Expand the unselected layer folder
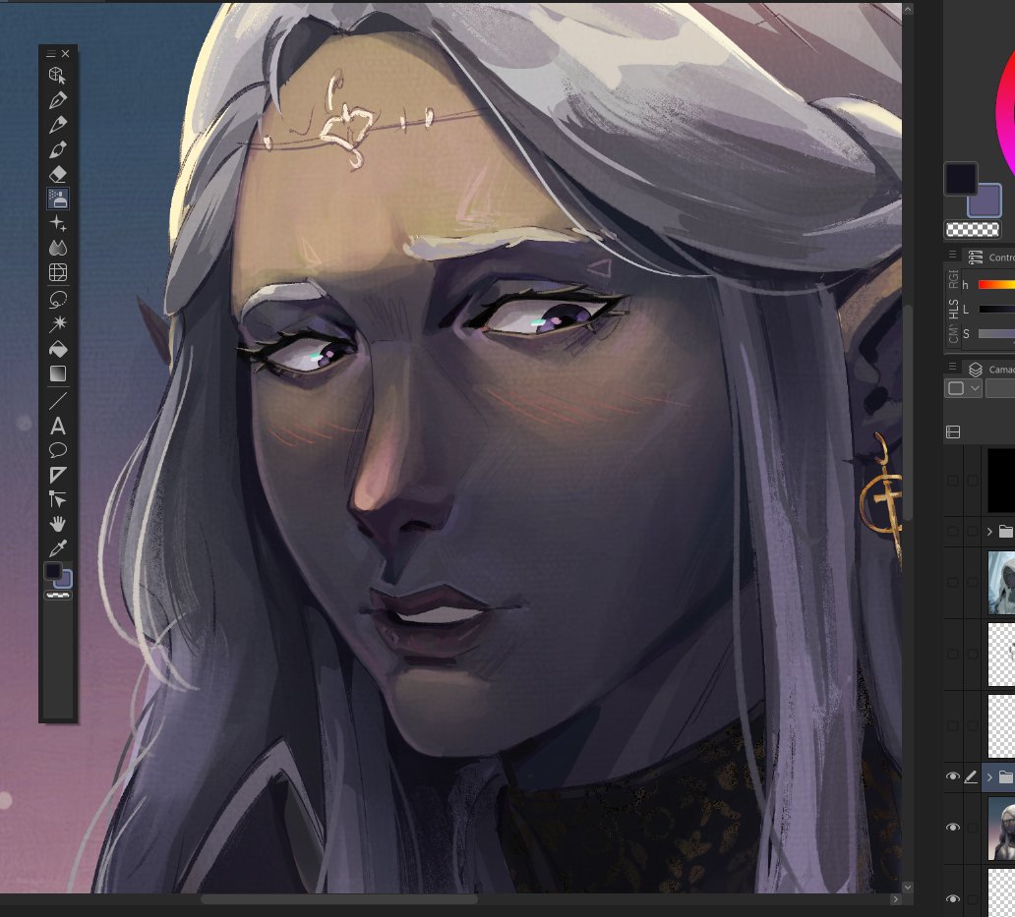This screenshot has width=1015, height=917. 989,532
